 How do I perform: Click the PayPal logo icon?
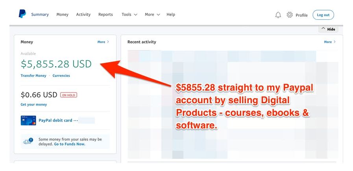[x=22, y=14]
